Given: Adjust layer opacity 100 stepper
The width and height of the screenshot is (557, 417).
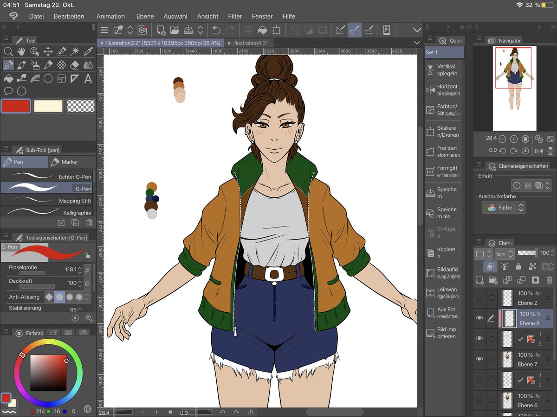Looking at the screenshot, I should pyautogui.click(x=552, y=253).
